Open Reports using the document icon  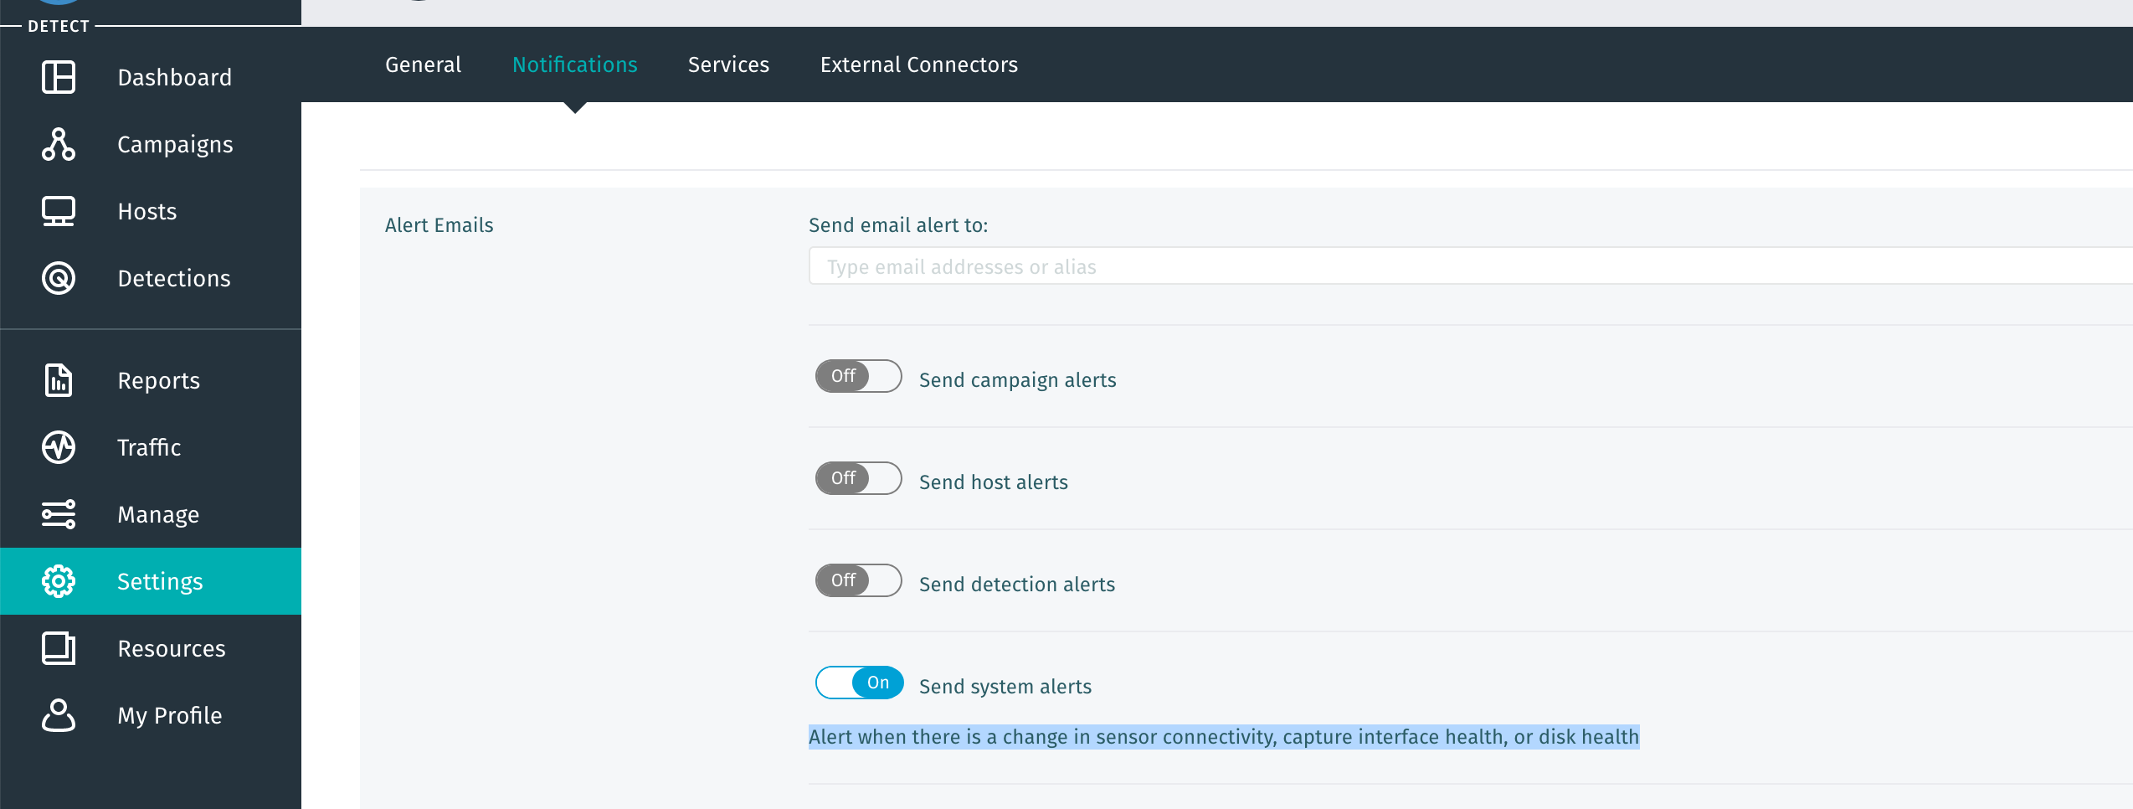tap(59, 380)
